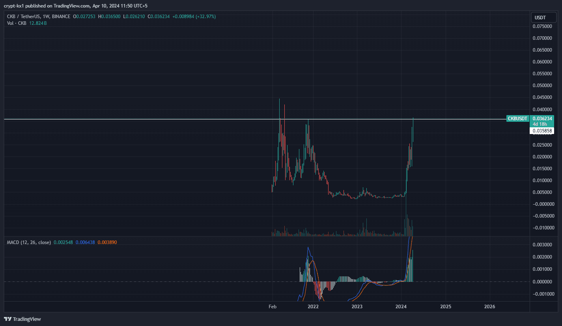Screen dimensions: 562x326
Task: Click the close value C0.036234 in legend
Action: point(159,17)
